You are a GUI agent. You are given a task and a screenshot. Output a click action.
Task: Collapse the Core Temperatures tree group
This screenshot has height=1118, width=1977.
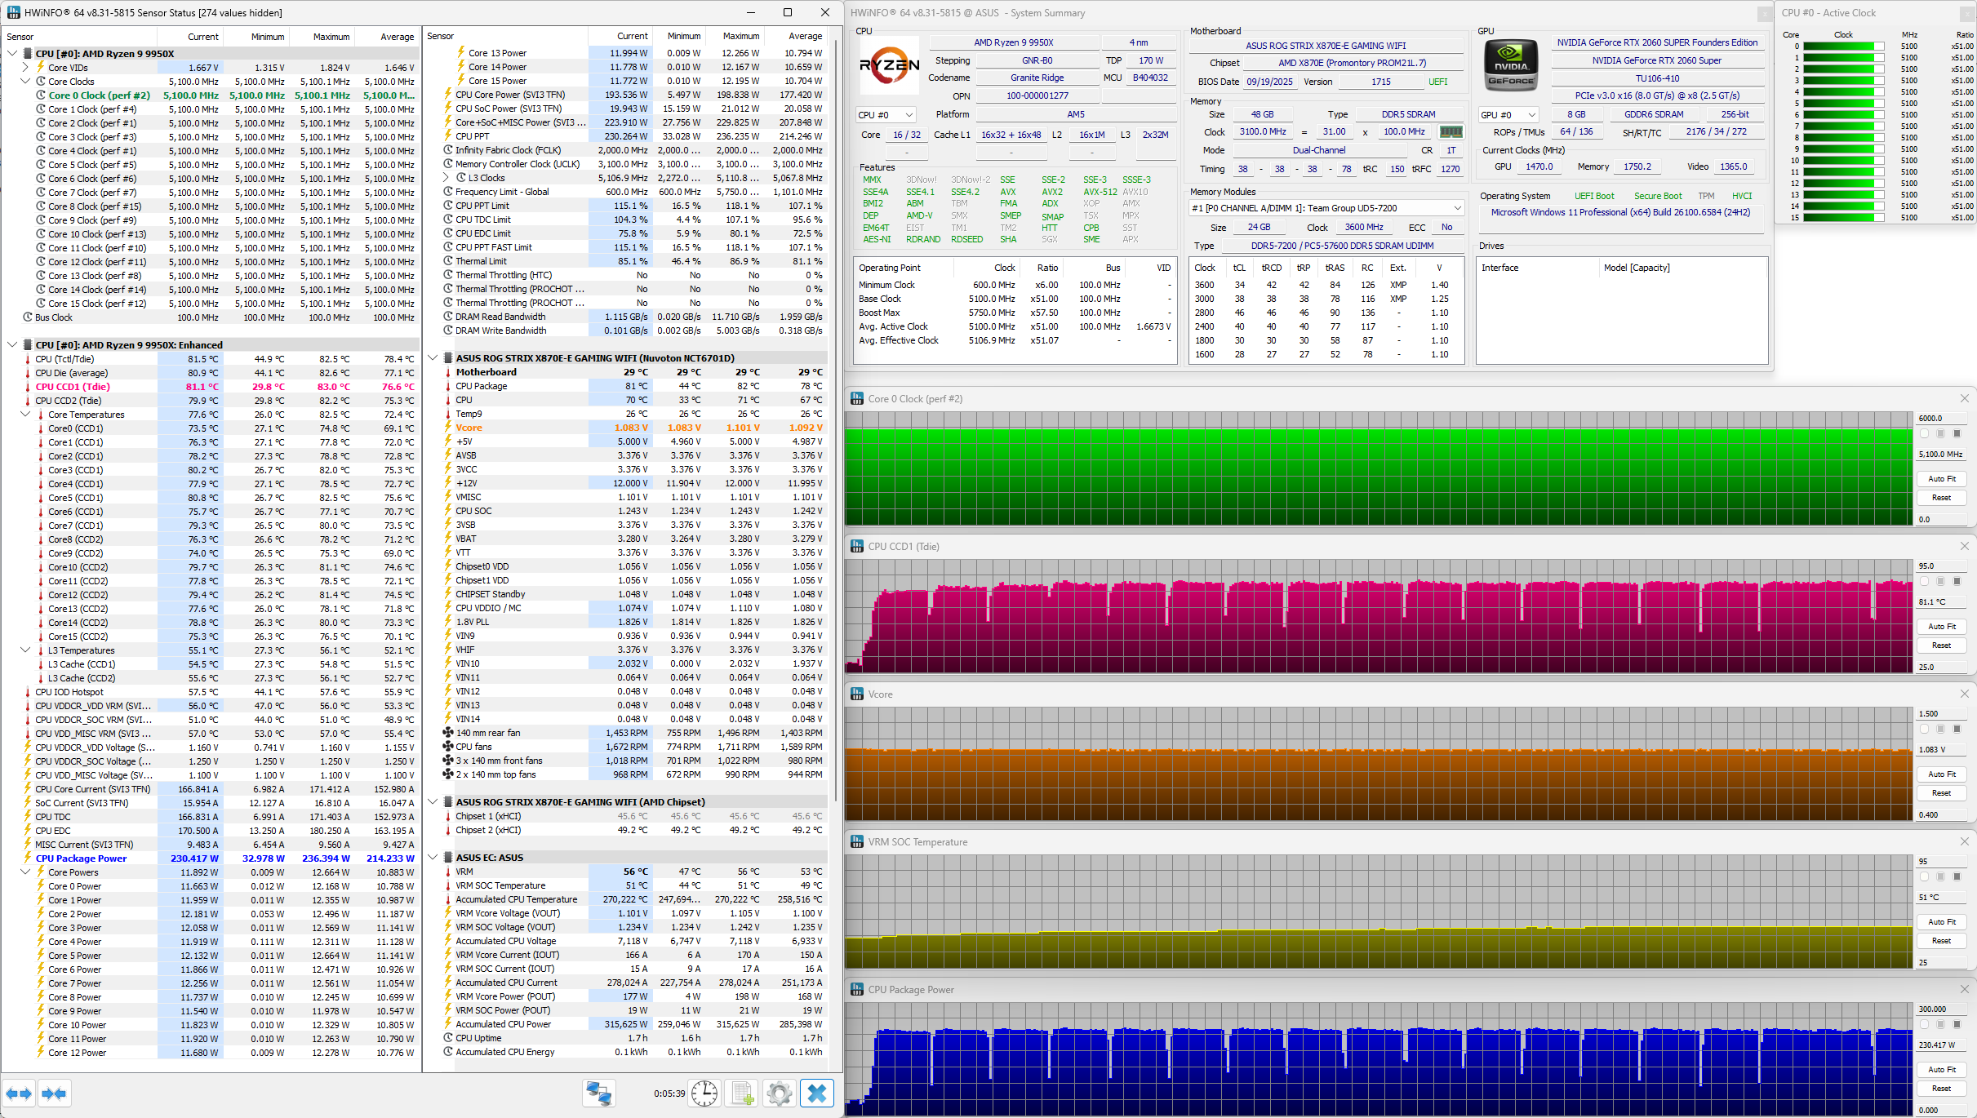(x=25, y=415)
